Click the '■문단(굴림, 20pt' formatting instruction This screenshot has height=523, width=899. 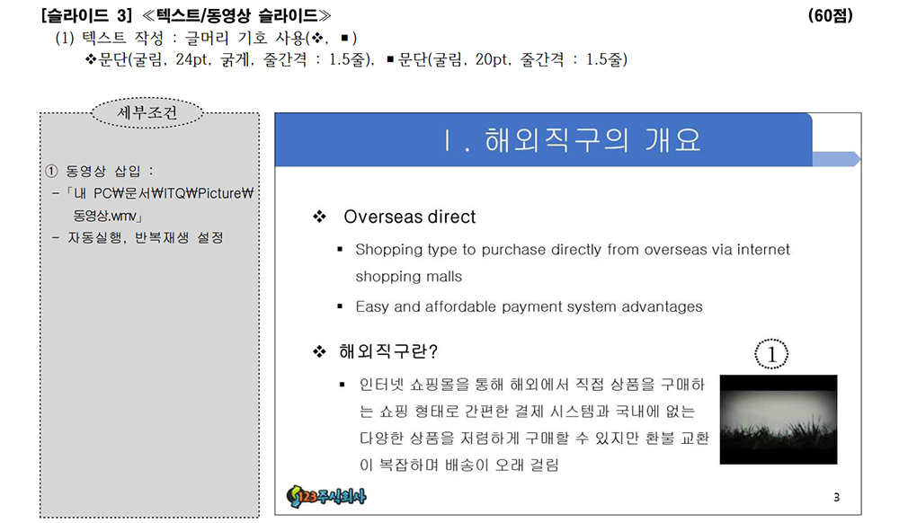point(506,59)
